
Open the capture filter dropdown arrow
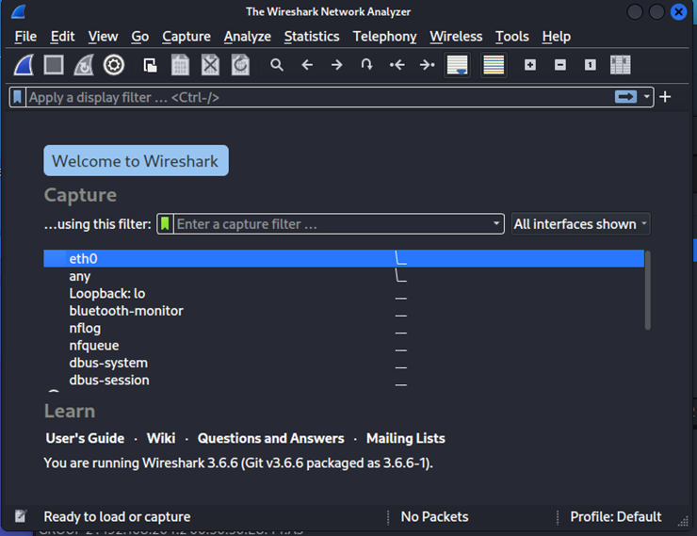tap(497, 224)
